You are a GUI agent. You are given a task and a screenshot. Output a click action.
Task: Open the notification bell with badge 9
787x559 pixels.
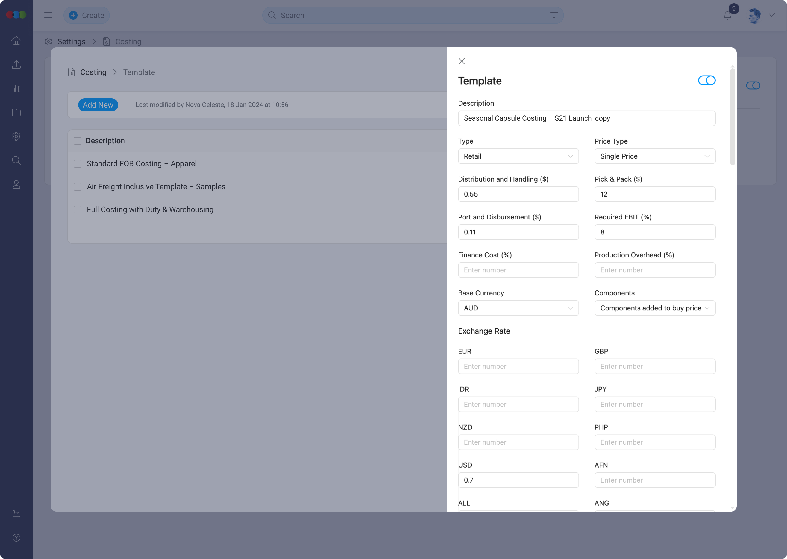click(x=727, y=15)
